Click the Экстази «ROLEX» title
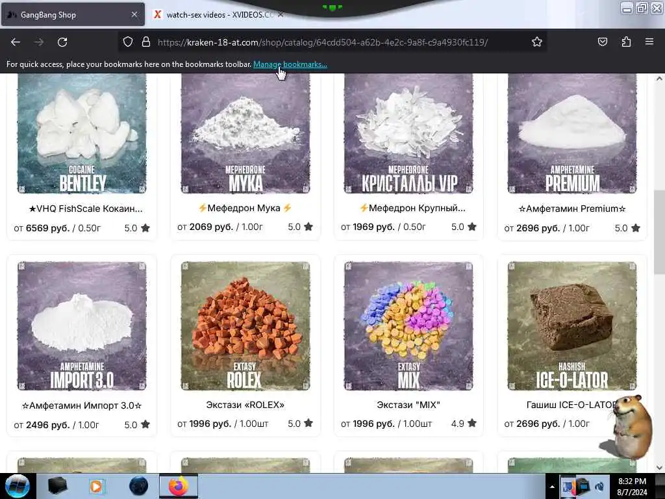This screenshot has width=665, height=499. [x=245, y=405]
